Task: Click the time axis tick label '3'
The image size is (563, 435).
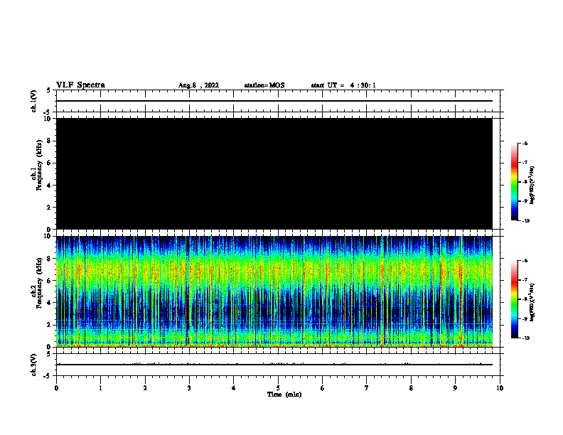Action: pos(189,388)
